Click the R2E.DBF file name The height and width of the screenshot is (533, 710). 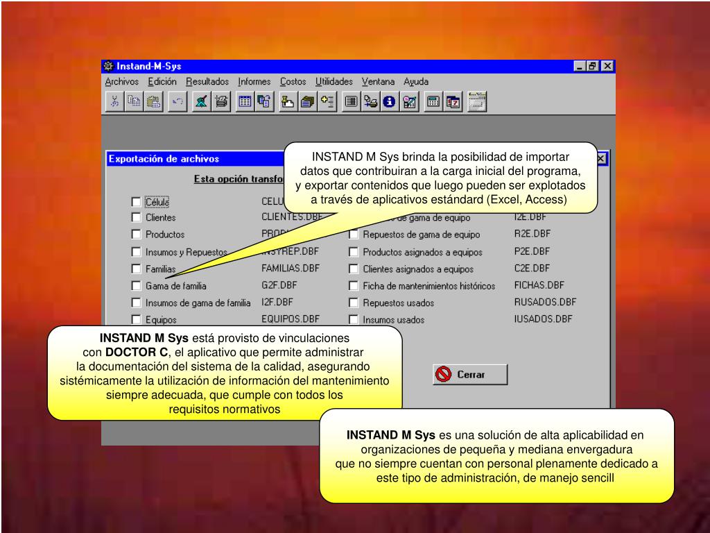tap(532, 234)
